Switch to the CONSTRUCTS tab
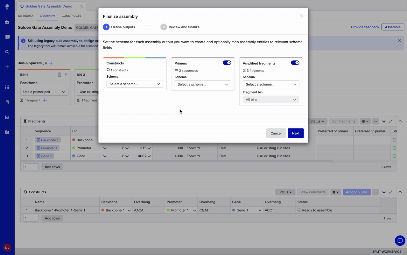 tap(71, 16)
